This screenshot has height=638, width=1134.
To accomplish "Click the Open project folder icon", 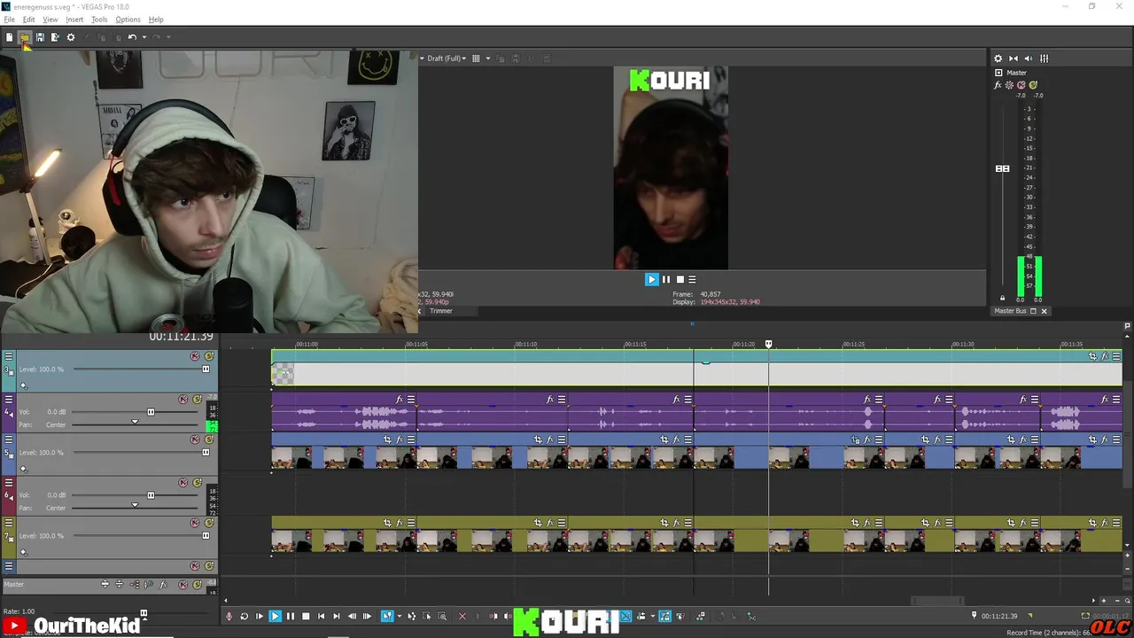I will point(25,37).
